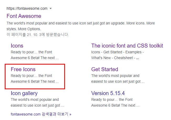The image size is (171, 120).
Task: Click fontawesome.com 검색결과 더보기 link
Action: pos(41,114)
